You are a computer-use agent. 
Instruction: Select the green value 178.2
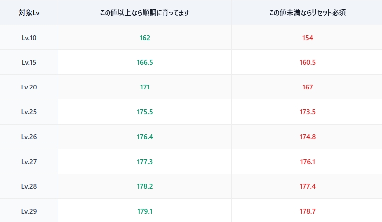[x=145, y=186]
